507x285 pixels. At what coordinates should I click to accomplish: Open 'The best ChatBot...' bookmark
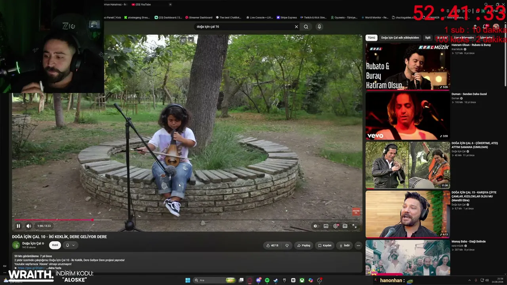coord(229,17)
